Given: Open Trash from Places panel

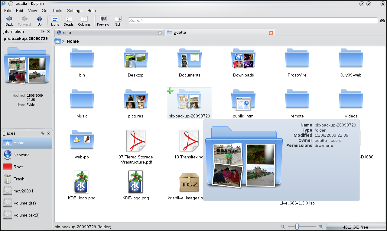Looking at the screenshot, I should point(19,179).
